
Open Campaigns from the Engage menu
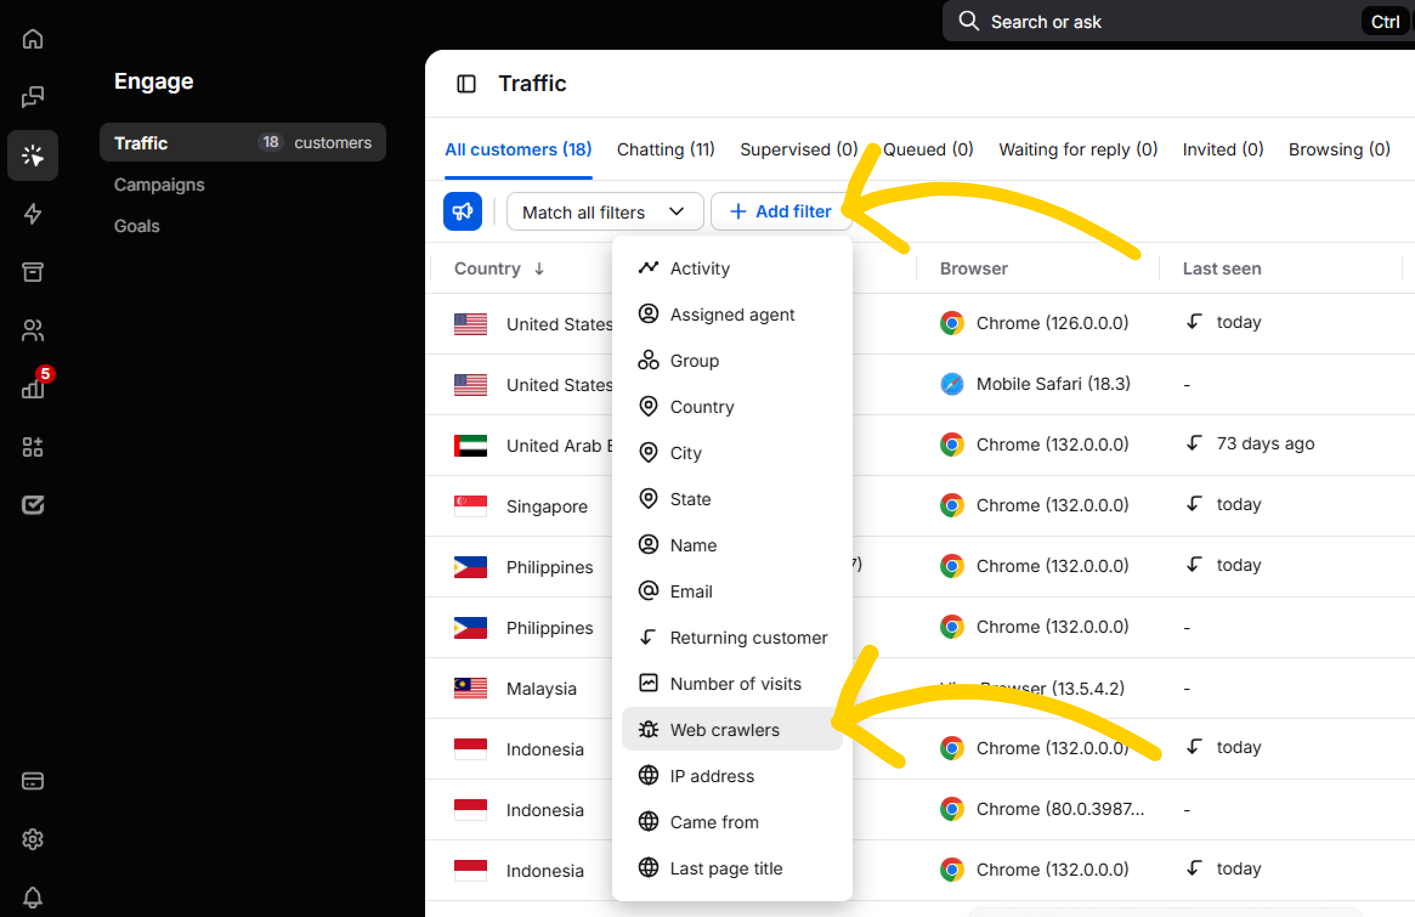159,185
